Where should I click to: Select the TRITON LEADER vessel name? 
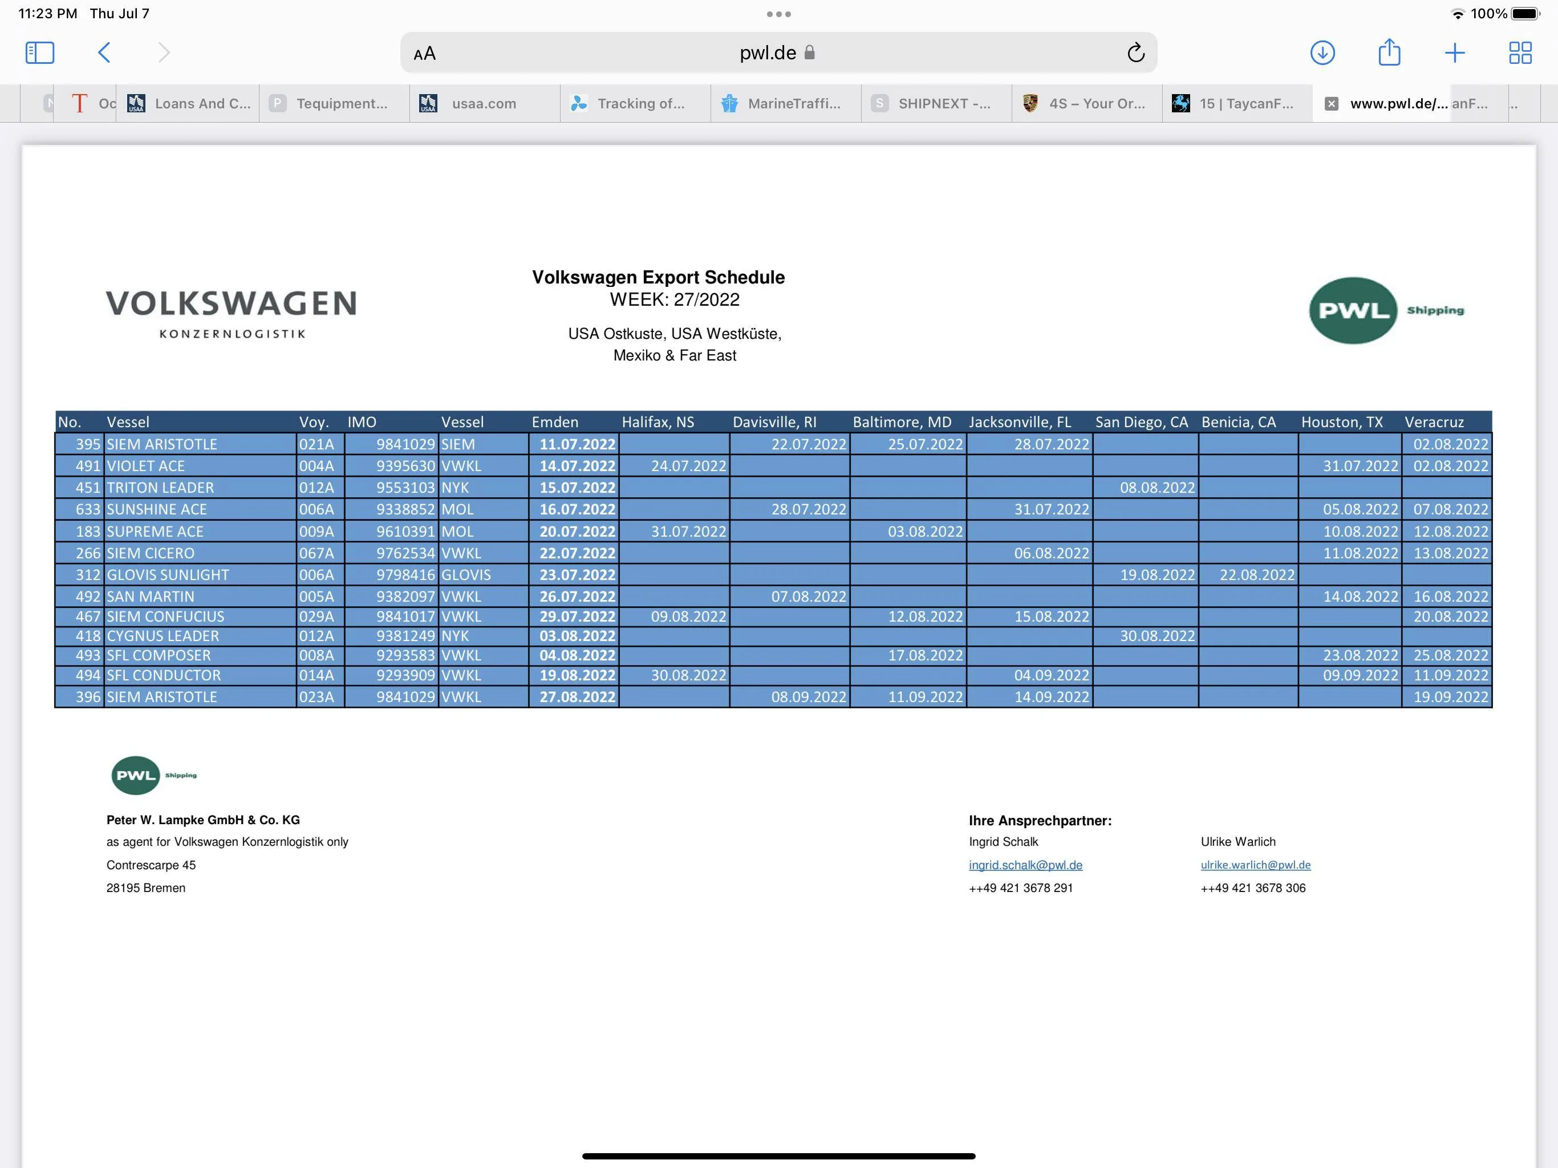[161, 488]
